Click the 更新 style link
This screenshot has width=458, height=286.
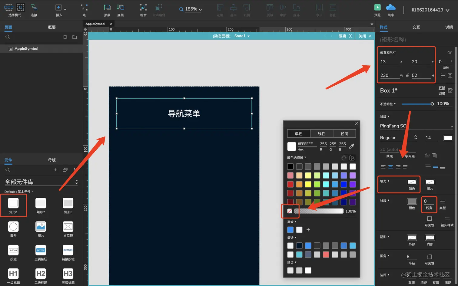442,88
